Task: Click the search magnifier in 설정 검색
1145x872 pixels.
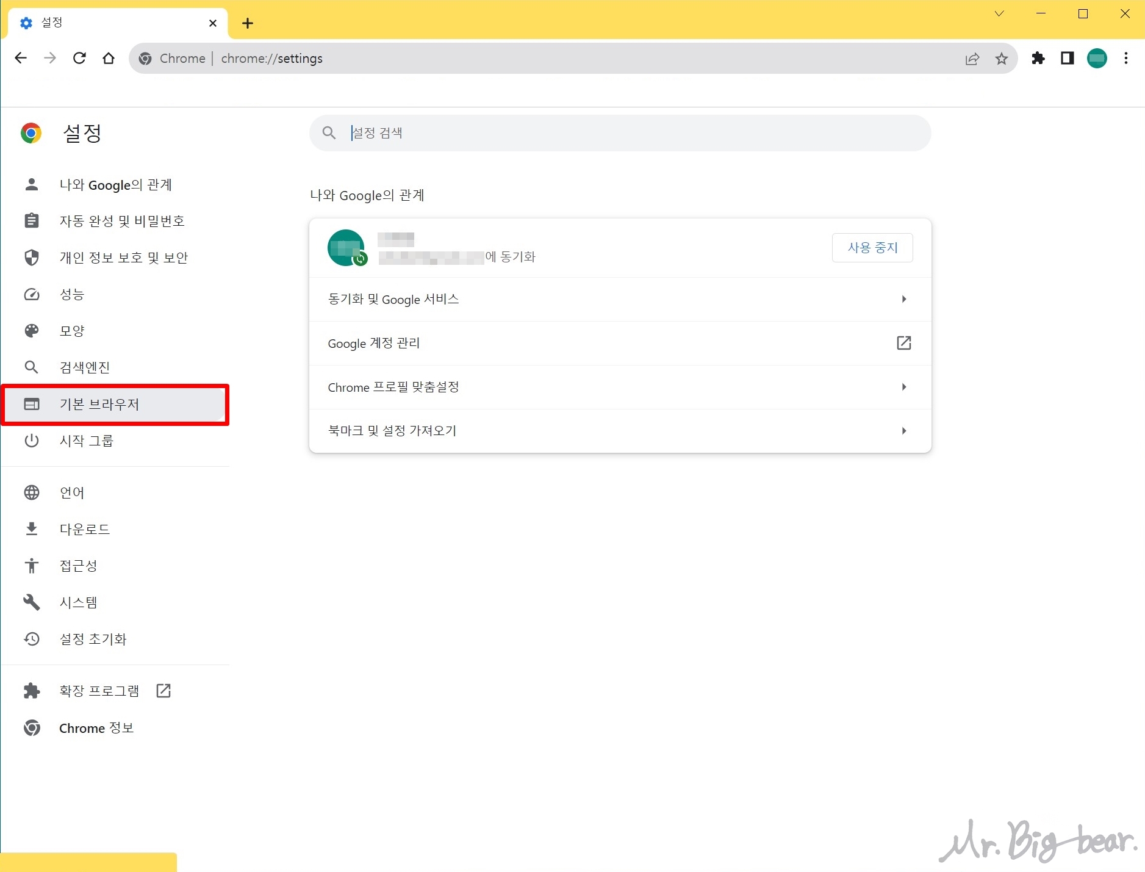Action: (x=329, y=133)
